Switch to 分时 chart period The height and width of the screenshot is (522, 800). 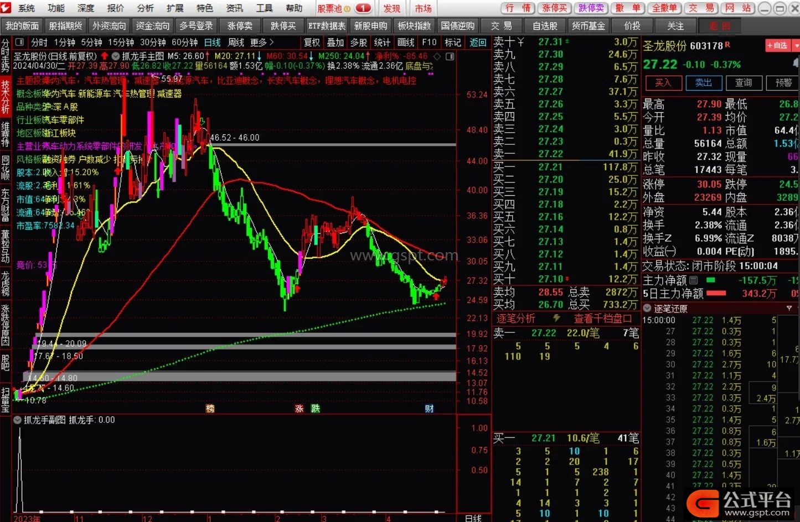point(39,43)
